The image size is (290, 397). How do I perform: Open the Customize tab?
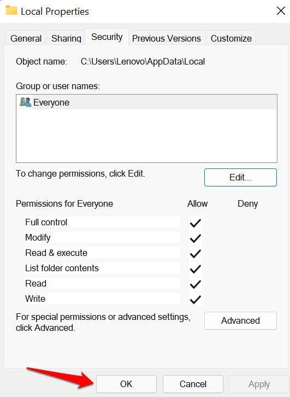(x=231, y=38)
